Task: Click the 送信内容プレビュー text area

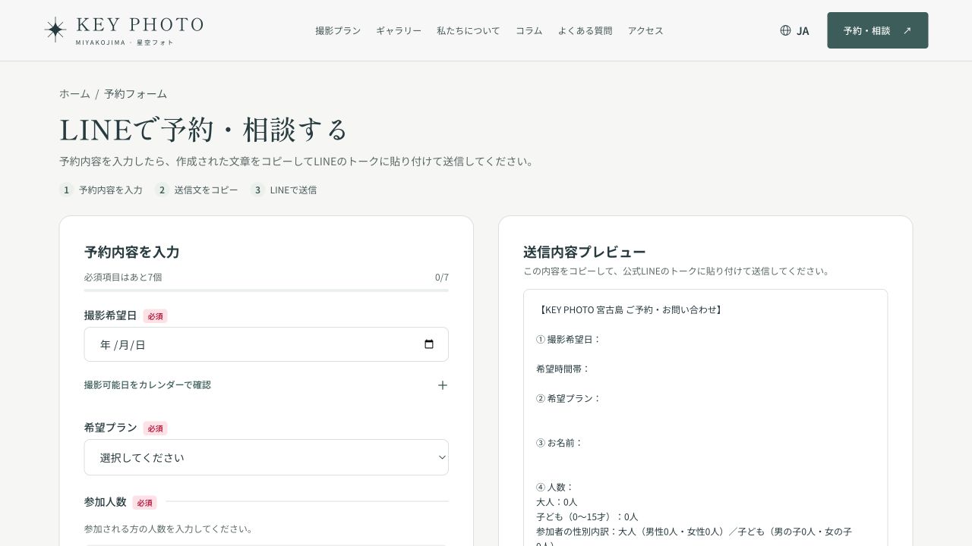Action: pos(705,417)
